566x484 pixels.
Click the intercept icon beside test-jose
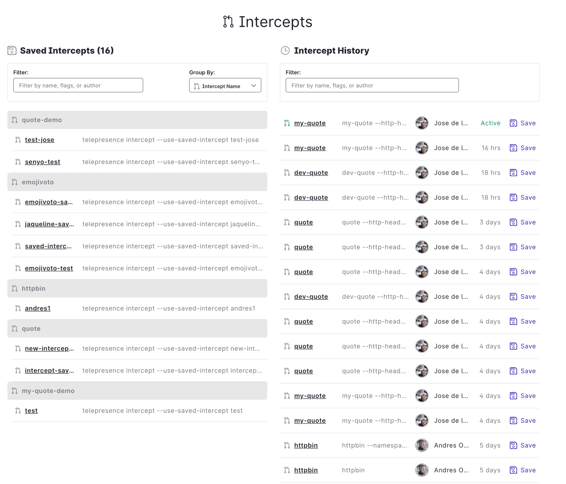pos(18,140)
